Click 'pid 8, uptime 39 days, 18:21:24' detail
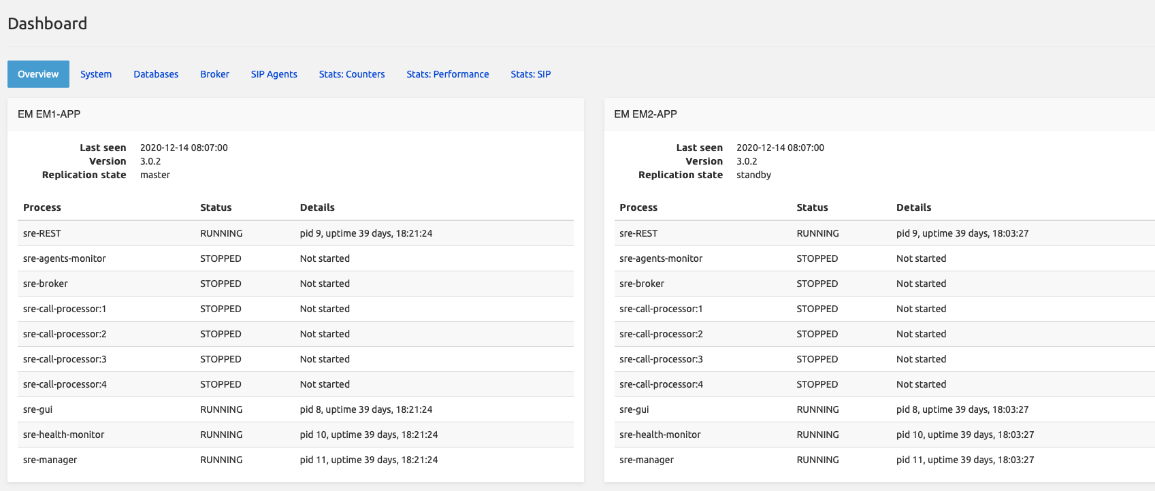Image resolution: width=1155 pixels, height=491 pixels. pos(366,409)
